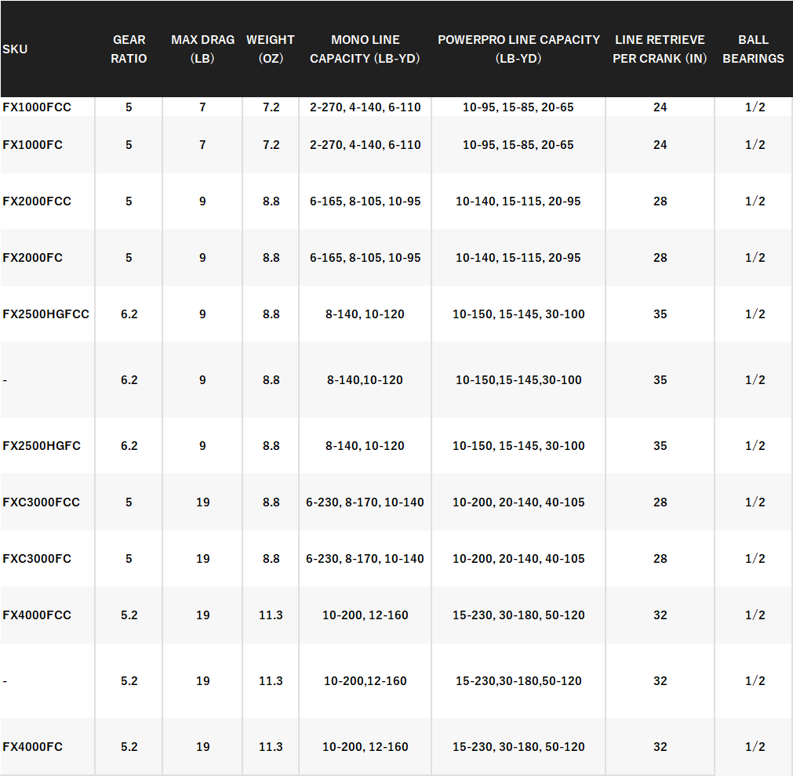This screenshot has width=793, height=776.
Task: Click line retrieve 32 in FX4000FCC row
Action: [x=660, y=615]
